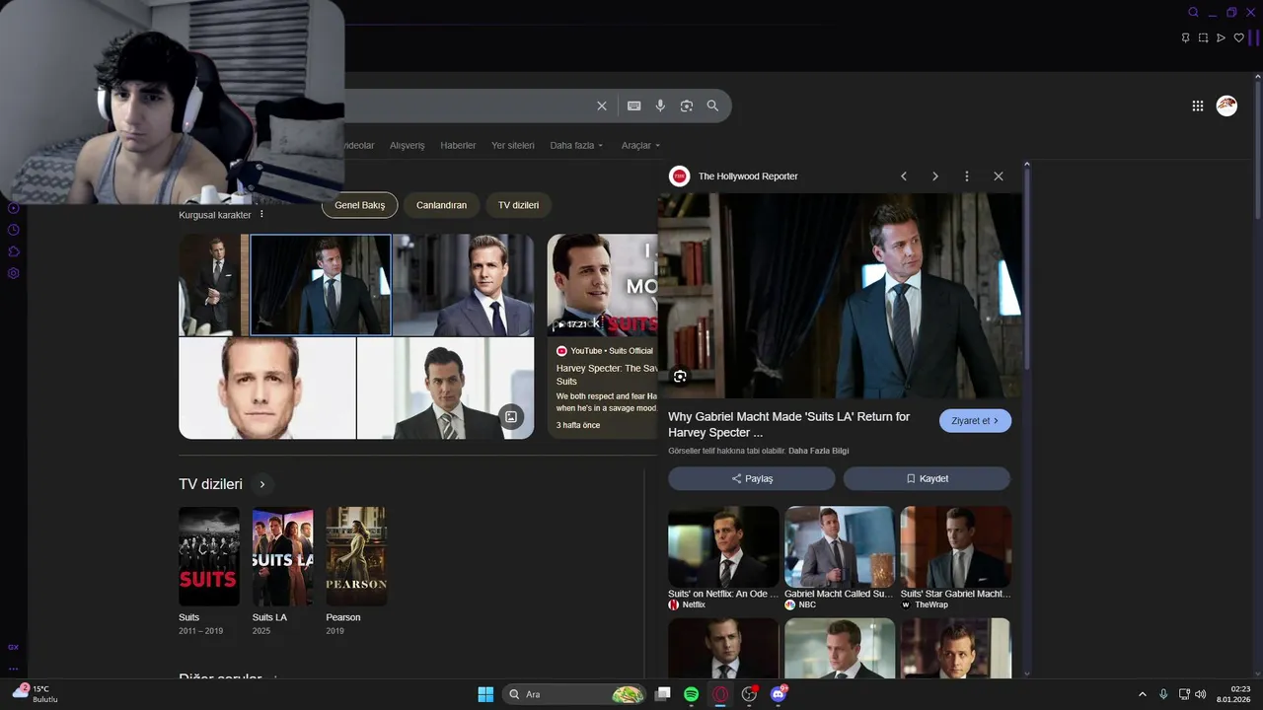Go to previous image in preview panel
1263x710 pixels.
903,176
